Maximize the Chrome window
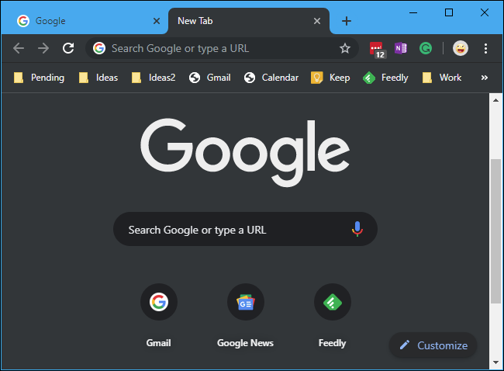The height and width of the screenshot is (371, 504). point(449,13)
